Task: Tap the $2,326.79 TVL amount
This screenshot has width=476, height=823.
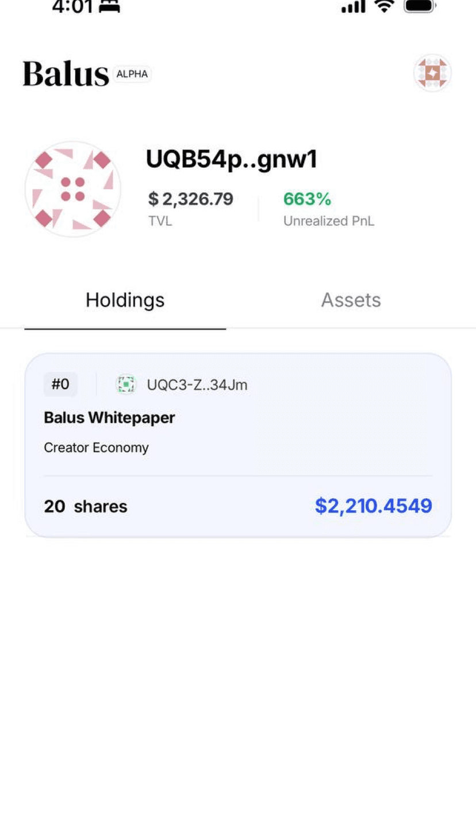Action: [191, 199]
